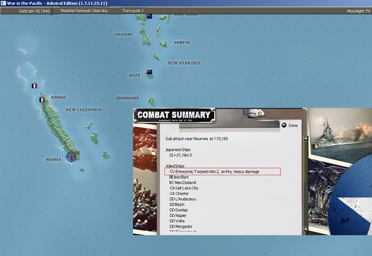Click the NEW CALEDONIA map label
372x256 pixels.
point(84,110)
